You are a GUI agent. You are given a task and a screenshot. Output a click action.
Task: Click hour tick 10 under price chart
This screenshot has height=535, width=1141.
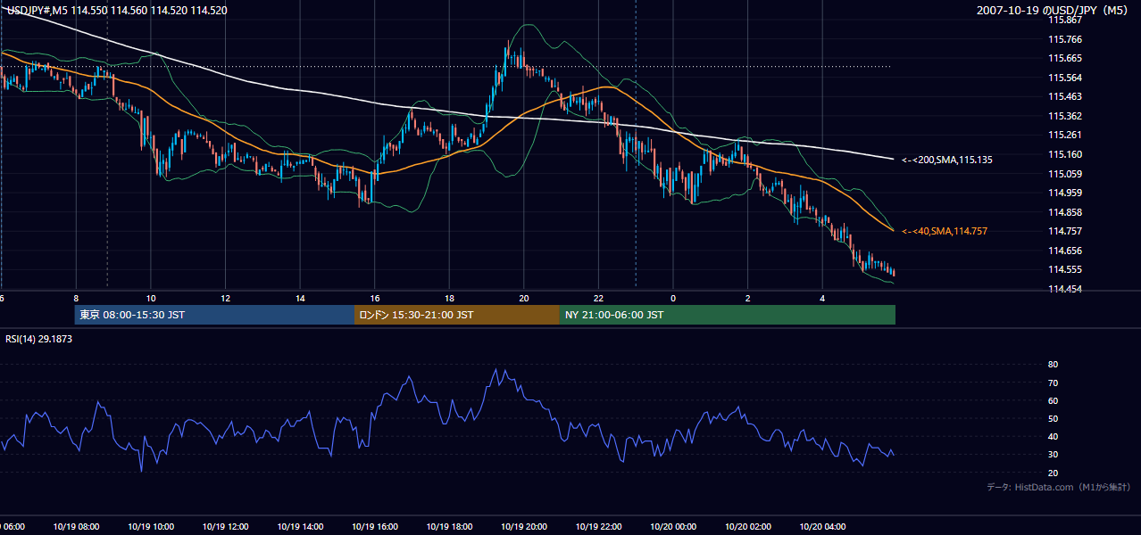point(151,298)
